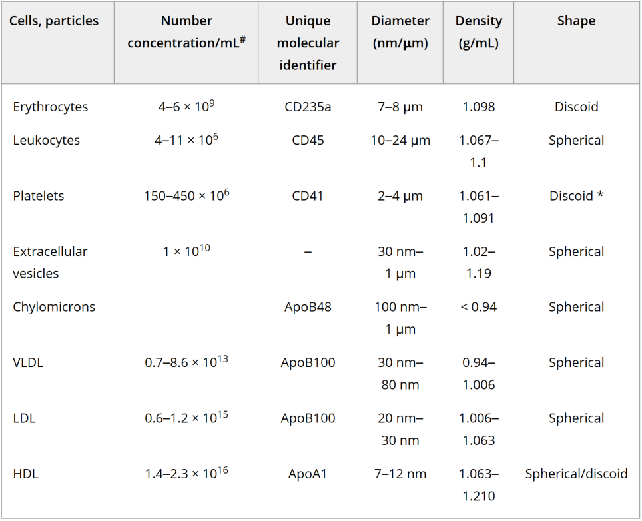Click the "Cells, particles" column header
Viewport: 642px width, 521px height.
pyautogui.click(x=54, y=21)
